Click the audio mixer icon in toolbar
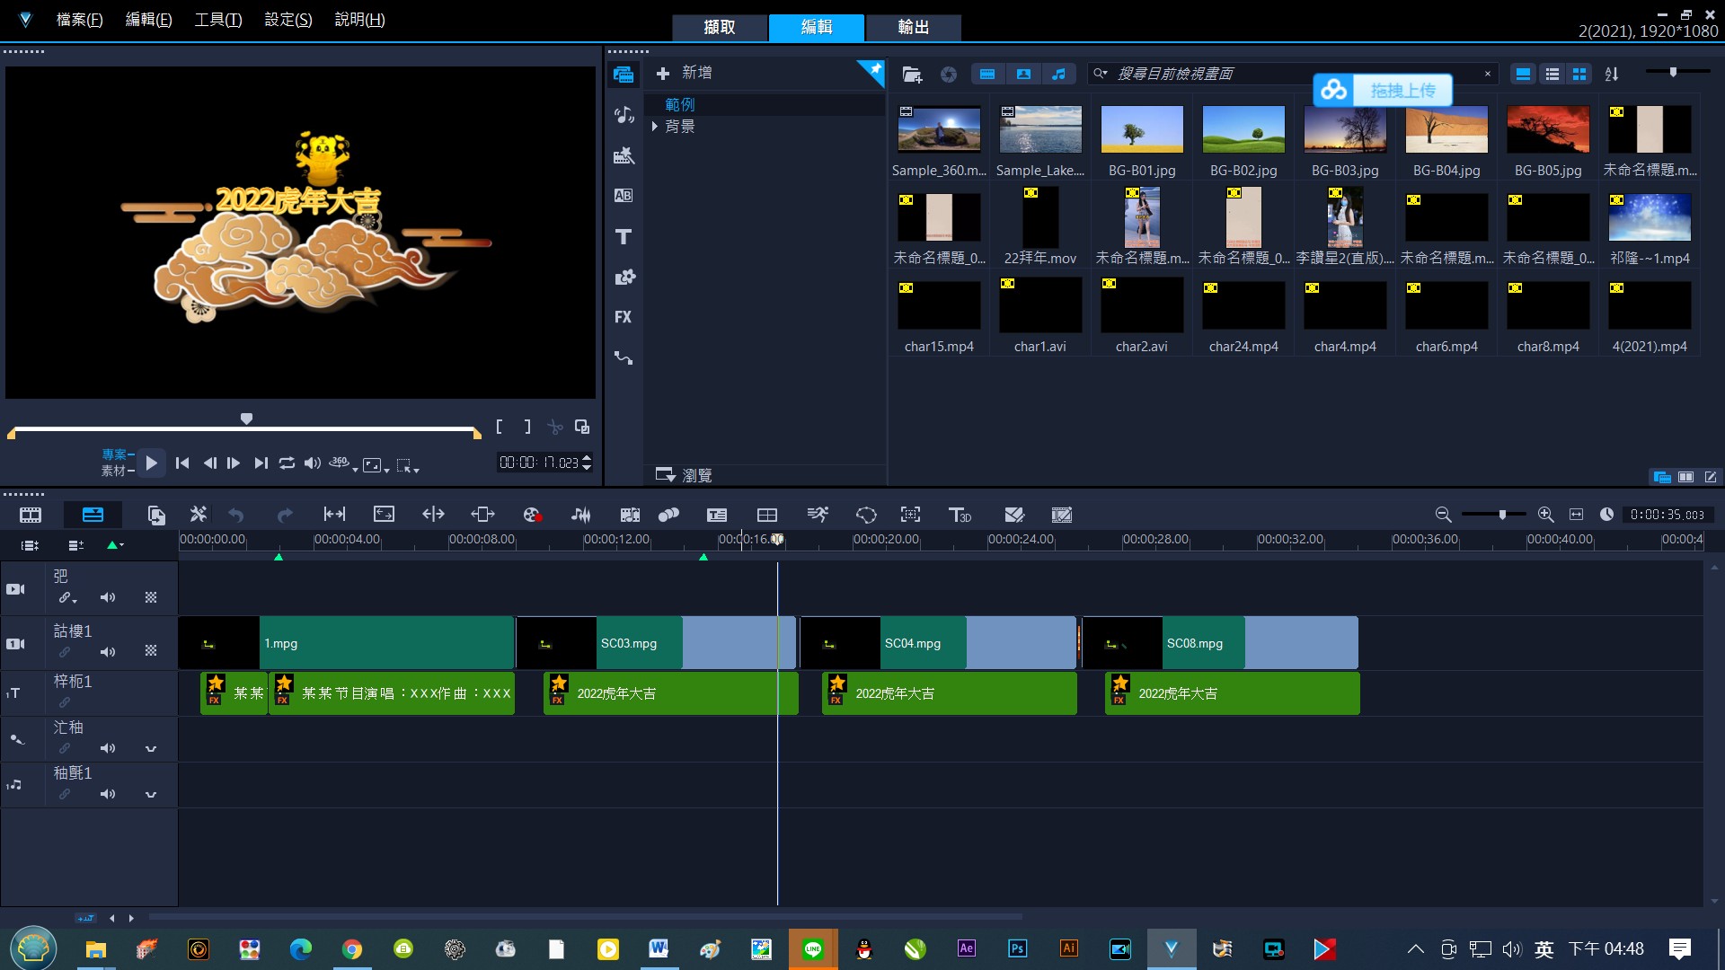This screenshot has width=1725, height=970. pos(580,514)
